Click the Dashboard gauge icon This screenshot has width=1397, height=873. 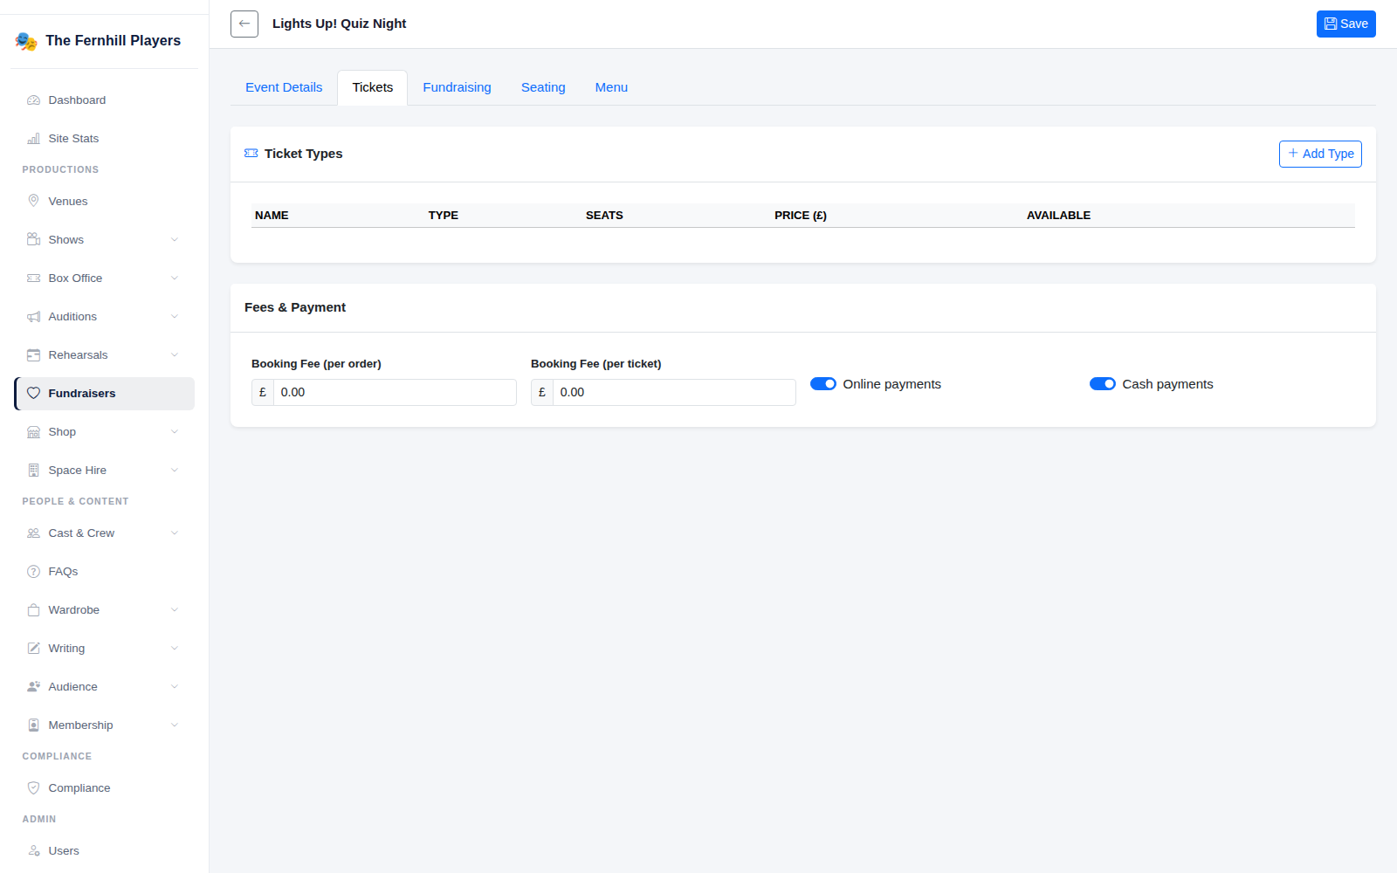pos(34,100)
